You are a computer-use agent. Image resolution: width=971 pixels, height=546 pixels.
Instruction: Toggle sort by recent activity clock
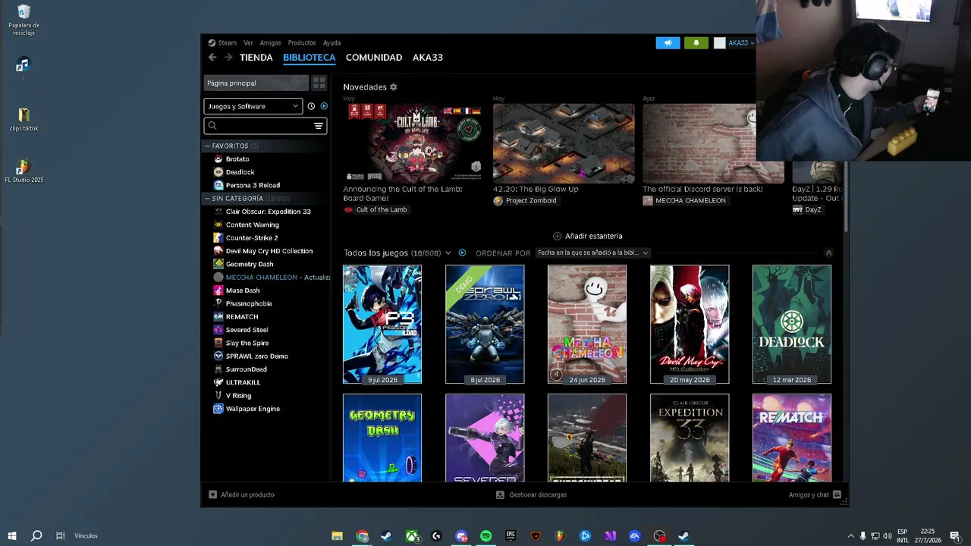(311, 106)
